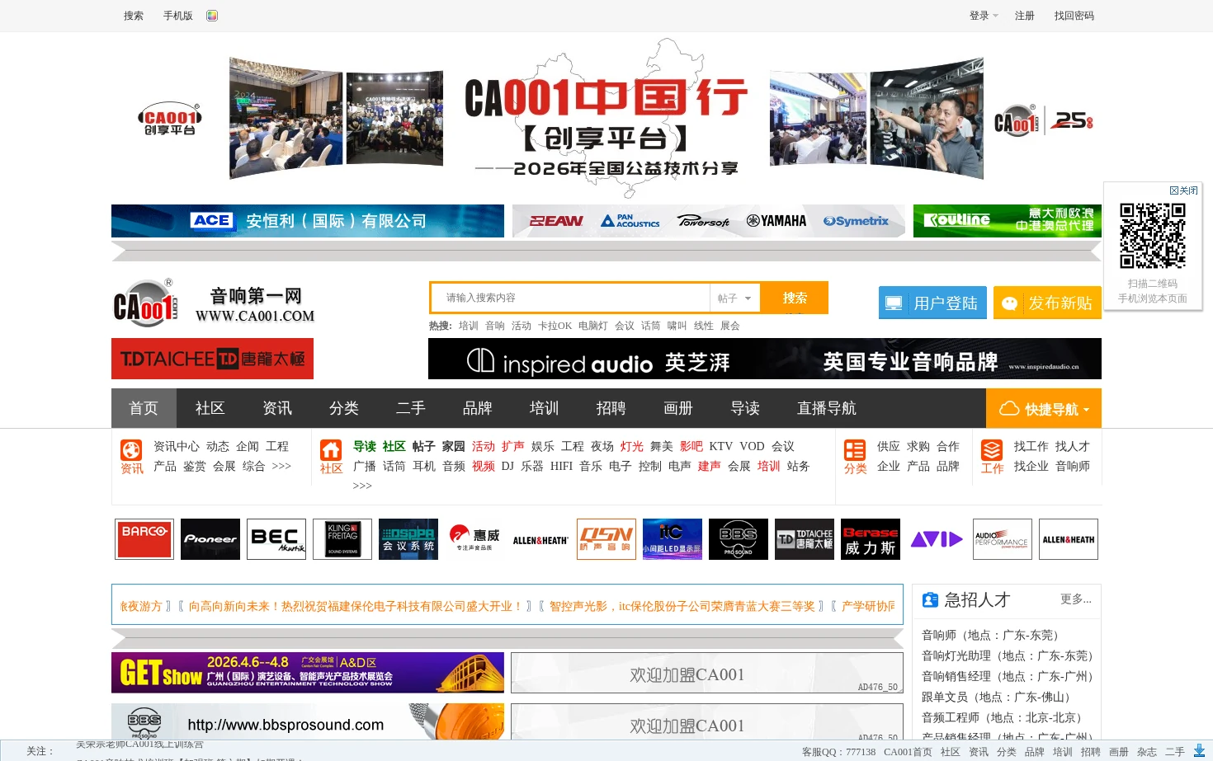Click the 用户登陆 button

point(932,303)
